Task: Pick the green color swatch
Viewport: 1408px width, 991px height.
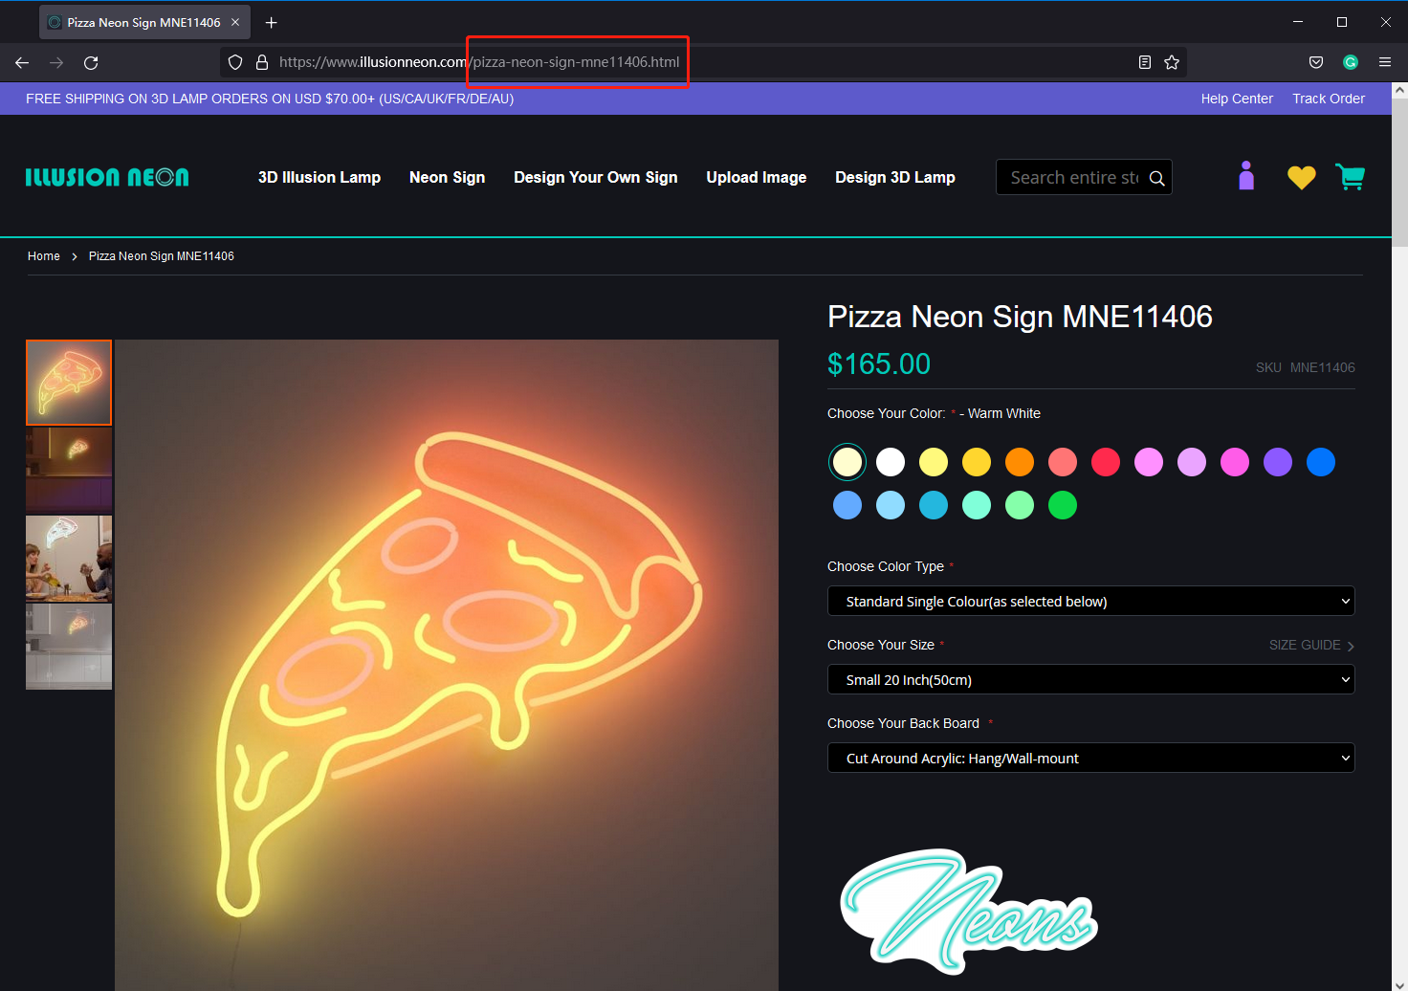Action: coord(1062,505)
